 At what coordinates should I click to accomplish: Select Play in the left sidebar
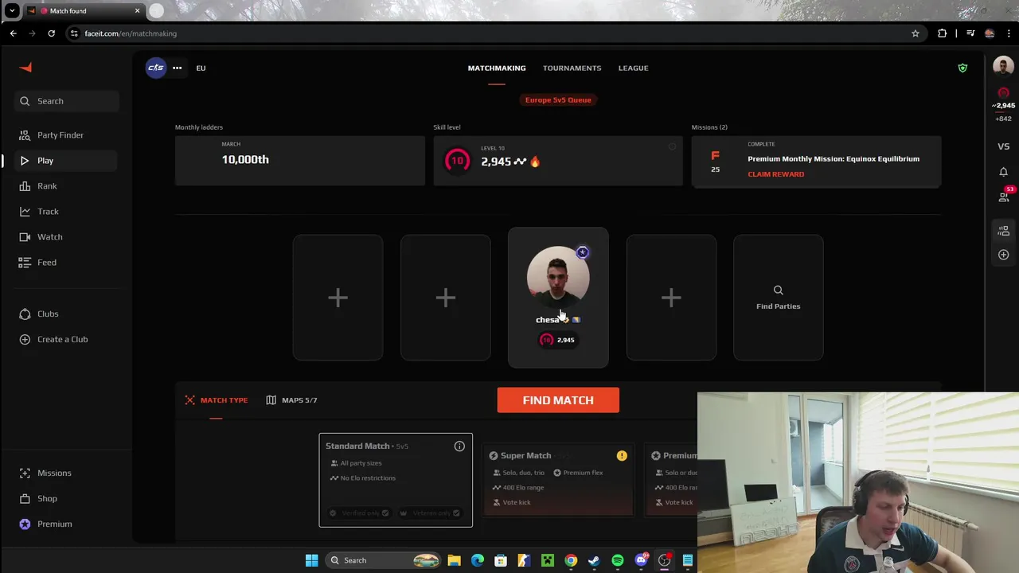pyautogui.click(x=66, y=160)
